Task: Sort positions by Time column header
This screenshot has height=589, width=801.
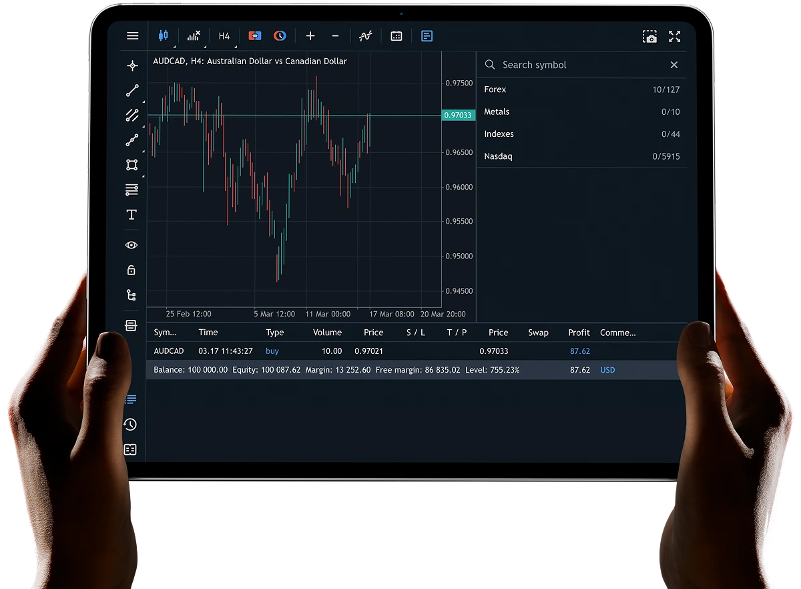Action: coord(208,333)
